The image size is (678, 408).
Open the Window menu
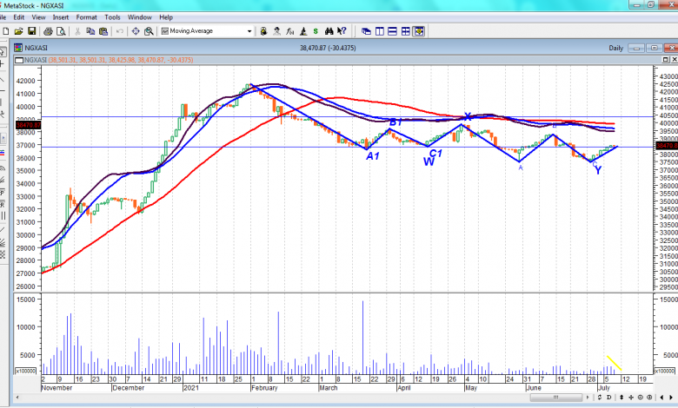click(x=140, y=17)
